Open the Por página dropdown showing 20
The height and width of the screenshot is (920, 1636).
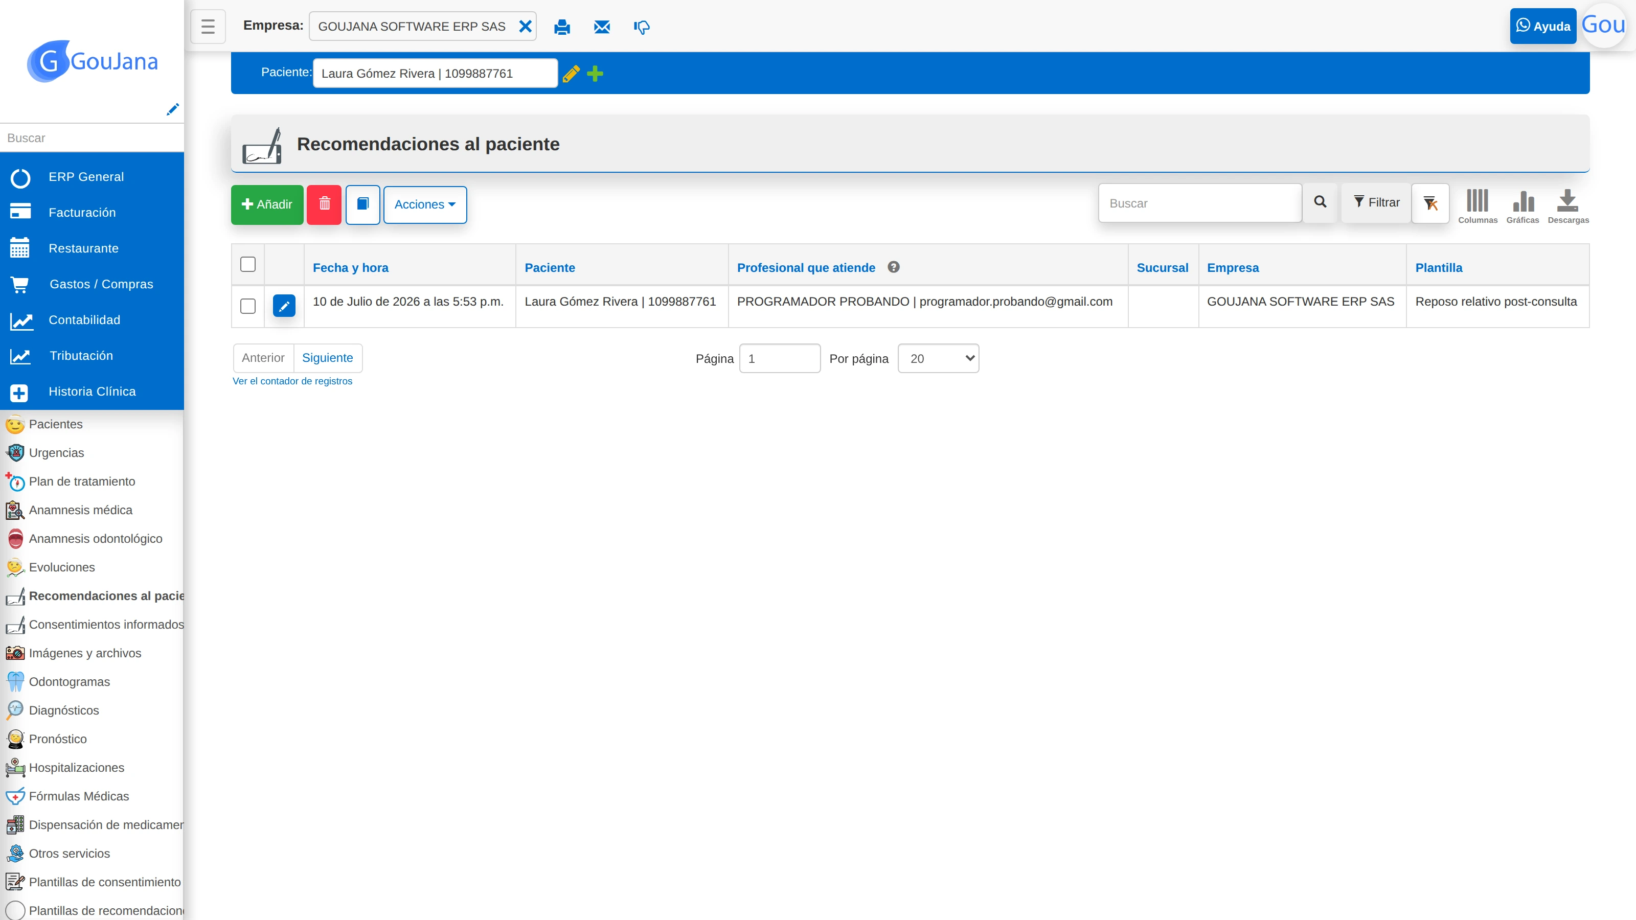[x=938, y=358]
